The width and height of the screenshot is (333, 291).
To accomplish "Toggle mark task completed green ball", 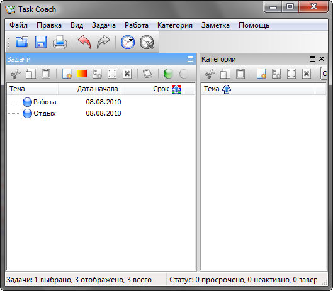I will [x=168, y=74].
